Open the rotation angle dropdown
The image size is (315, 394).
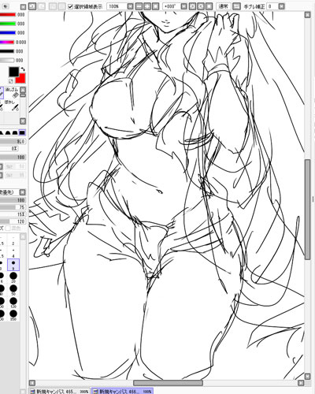(183, 6)
